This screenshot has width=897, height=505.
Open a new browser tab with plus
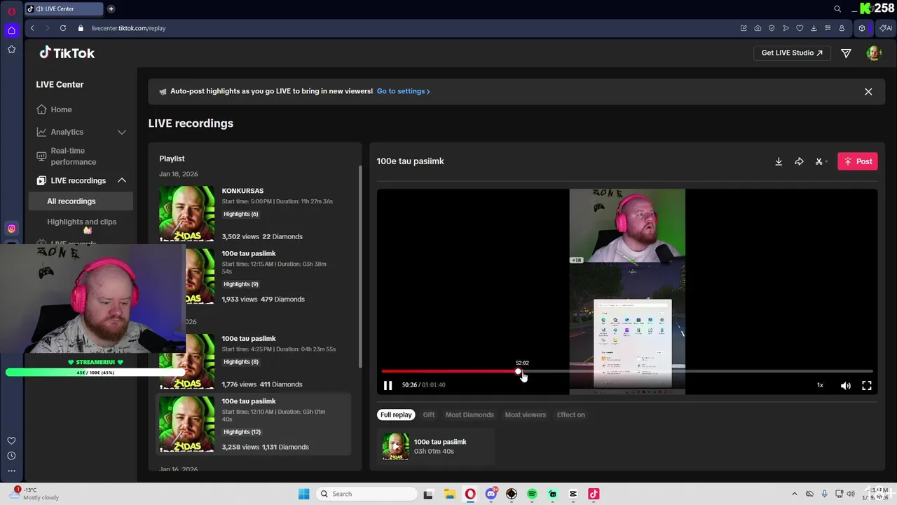coord(111,9)
